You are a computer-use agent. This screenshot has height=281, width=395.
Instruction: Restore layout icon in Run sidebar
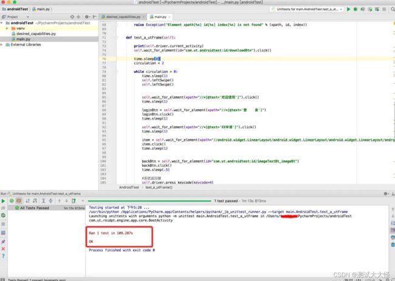tap(3, 232)
